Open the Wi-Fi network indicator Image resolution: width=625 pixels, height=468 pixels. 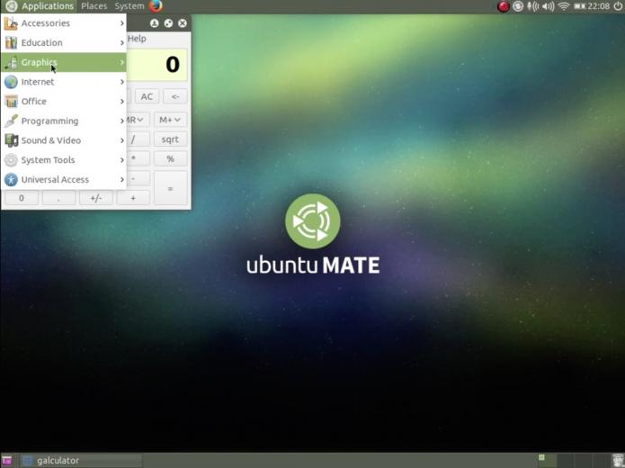[x=564, y=6]
